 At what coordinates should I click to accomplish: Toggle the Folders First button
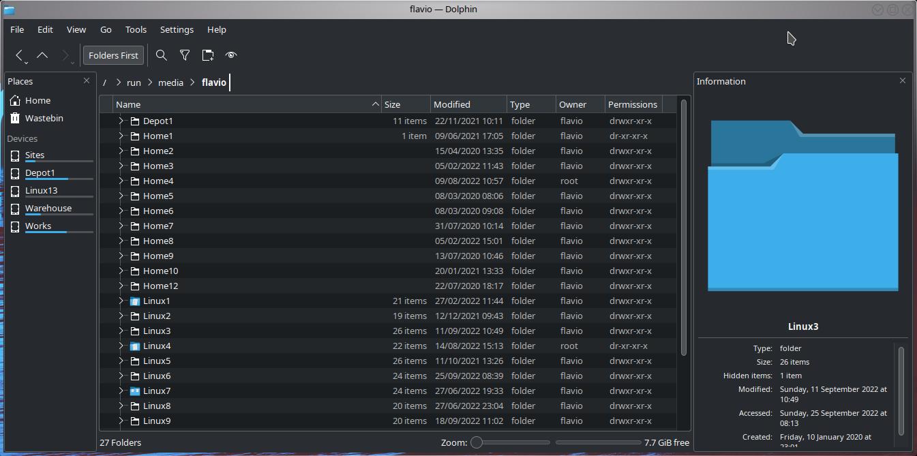[x=113, y=55]
